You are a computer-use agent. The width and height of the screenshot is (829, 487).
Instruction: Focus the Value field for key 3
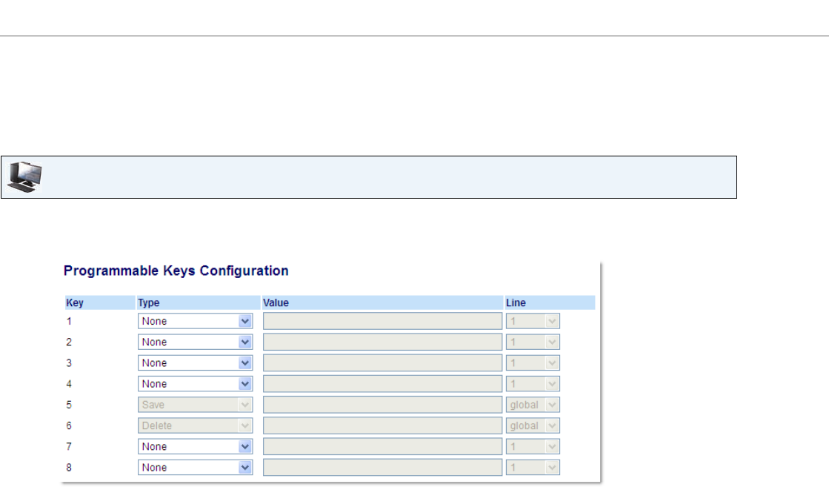click(382, 363)
